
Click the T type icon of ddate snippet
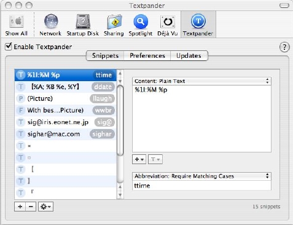coord(21,87)
